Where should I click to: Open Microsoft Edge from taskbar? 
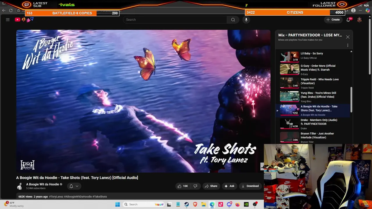[x=212, y=204]
